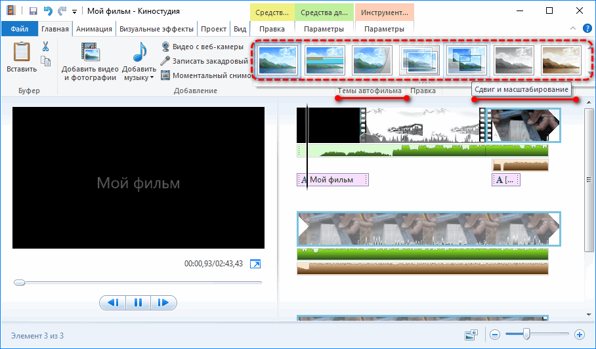This screenshot has height=349, width=596.
Task: Open full-screen preview icon
Action: [256, 264]
